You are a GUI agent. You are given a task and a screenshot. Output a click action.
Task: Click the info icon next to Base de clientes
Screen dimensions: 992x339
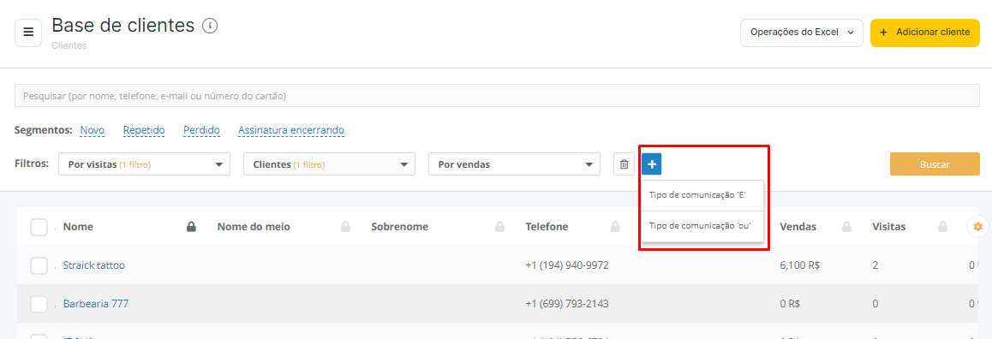pyautogui.click(x=209, y=26)
